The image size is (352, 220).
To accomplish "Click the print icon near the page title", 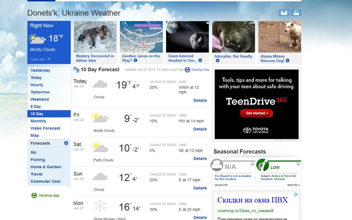I will 296,13.
